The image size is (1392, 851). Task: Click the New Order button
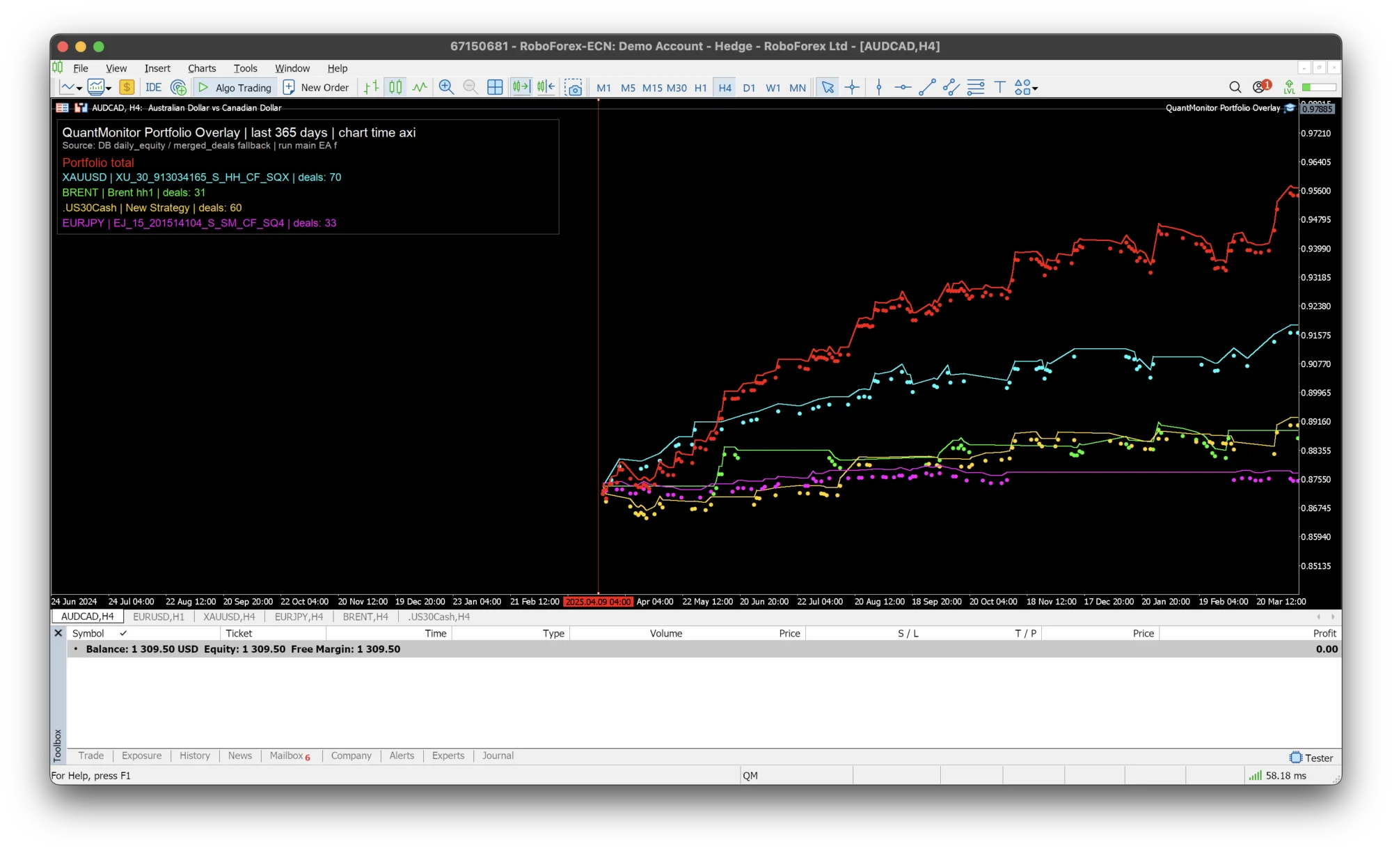coord(316,87)
